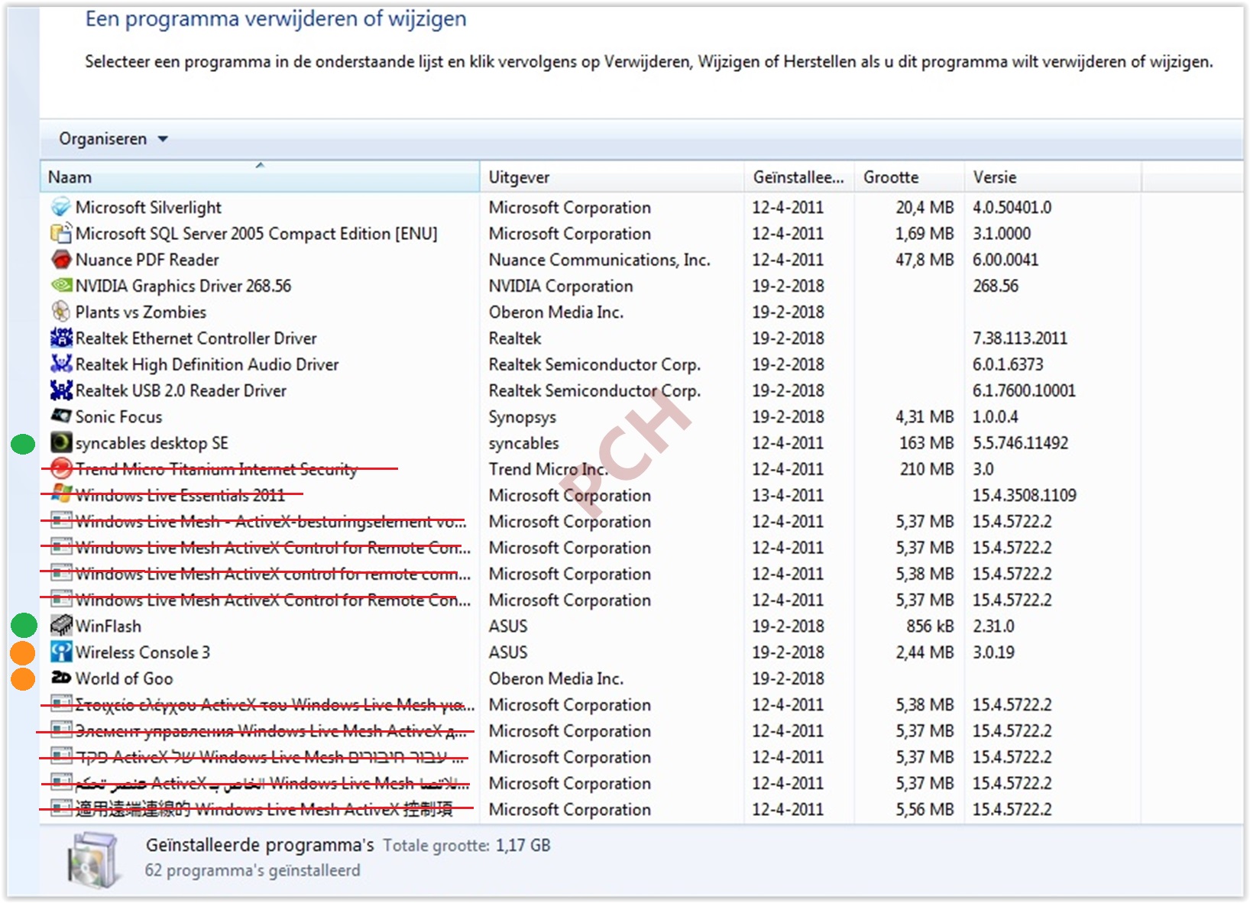The image size is (1250, 903).
Task: Sort the list by Naam column
Action: coord(260,177)
